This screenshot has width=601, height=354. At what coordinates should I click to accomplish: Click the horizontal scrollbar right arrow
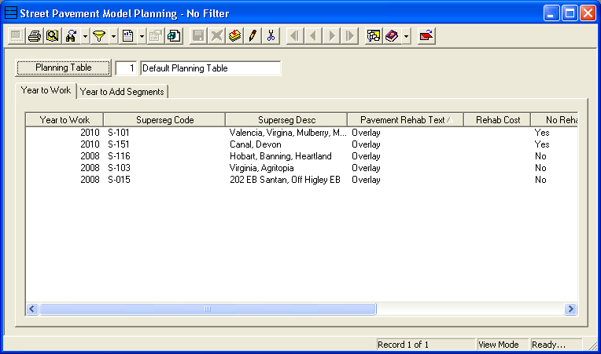[570, 309]
